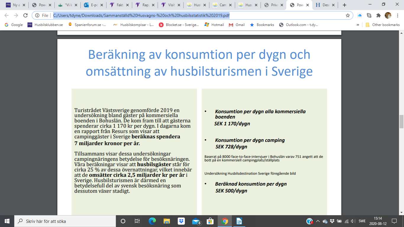404x227 pixels.
Task: Click text 'SEK 728/dygn'
Action: click(231, 147)
